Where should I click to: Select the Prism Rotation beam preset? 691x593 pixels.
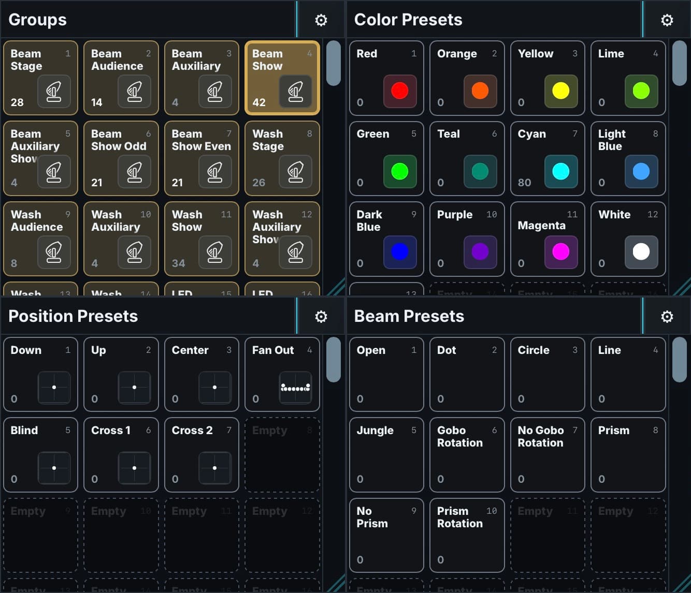click(x=467, y=536)
